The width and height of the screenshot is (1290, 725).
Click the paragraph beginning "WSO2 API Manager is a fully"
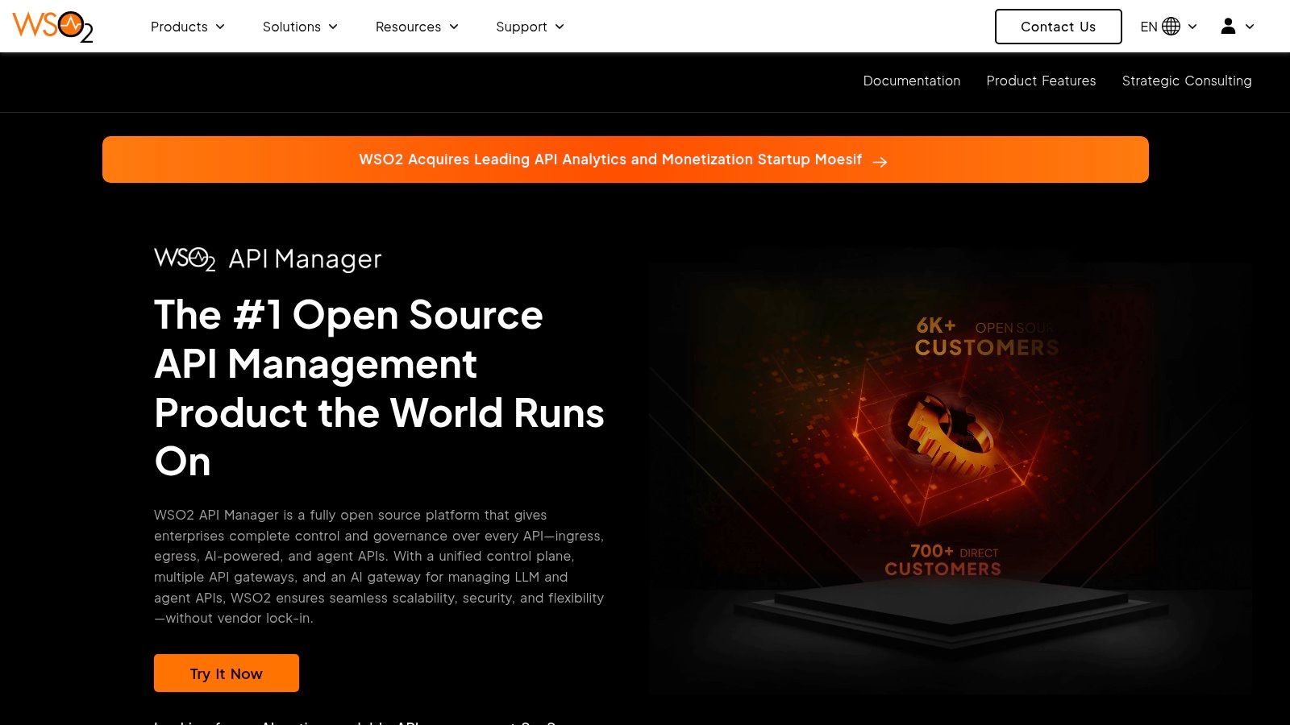379,566
